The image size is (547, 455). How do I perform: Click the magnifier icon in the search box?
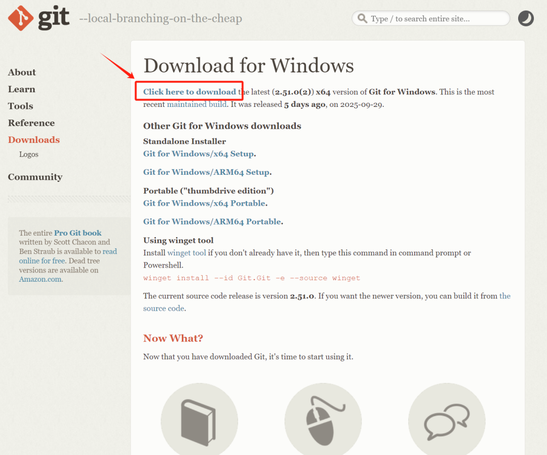[x=363, y=18]
